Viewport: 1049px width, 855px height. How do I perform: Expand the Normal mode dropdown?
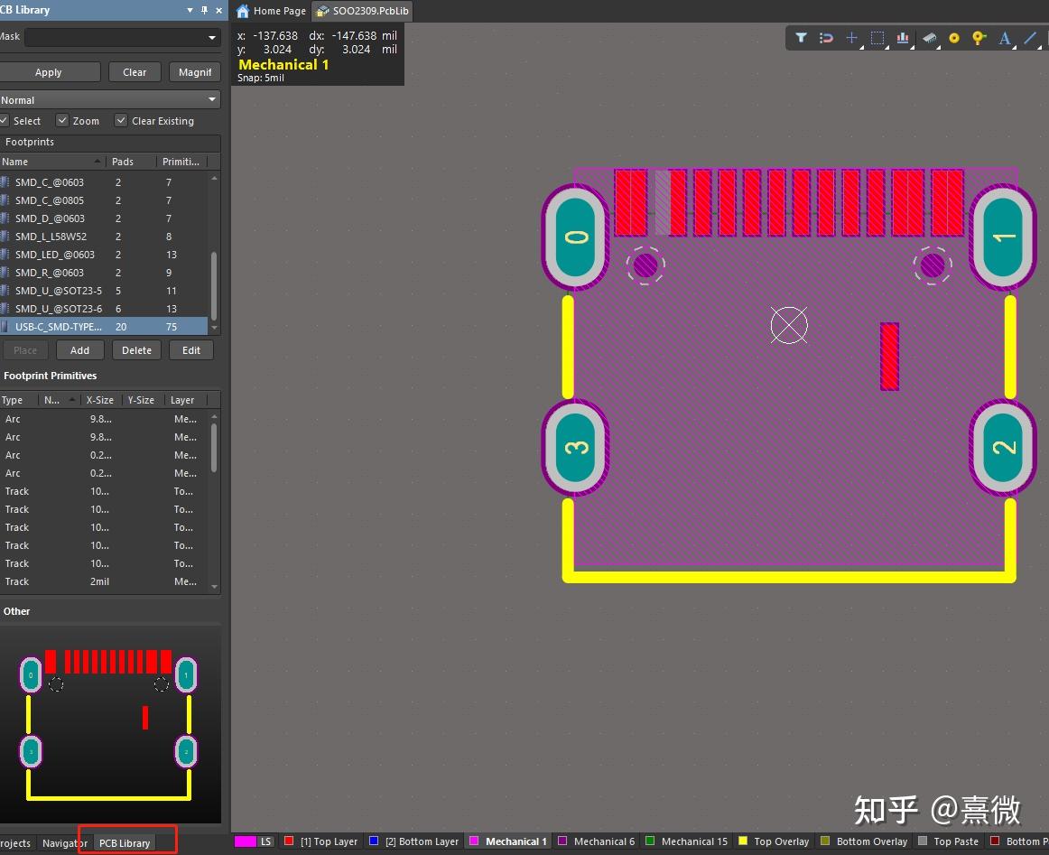(x=212, y=100)
